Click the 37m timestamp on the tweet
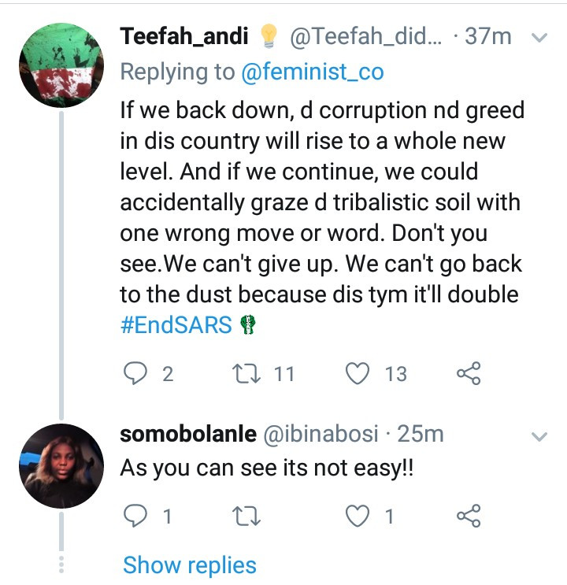The image size is (567, 585). (x=488, y=36)
